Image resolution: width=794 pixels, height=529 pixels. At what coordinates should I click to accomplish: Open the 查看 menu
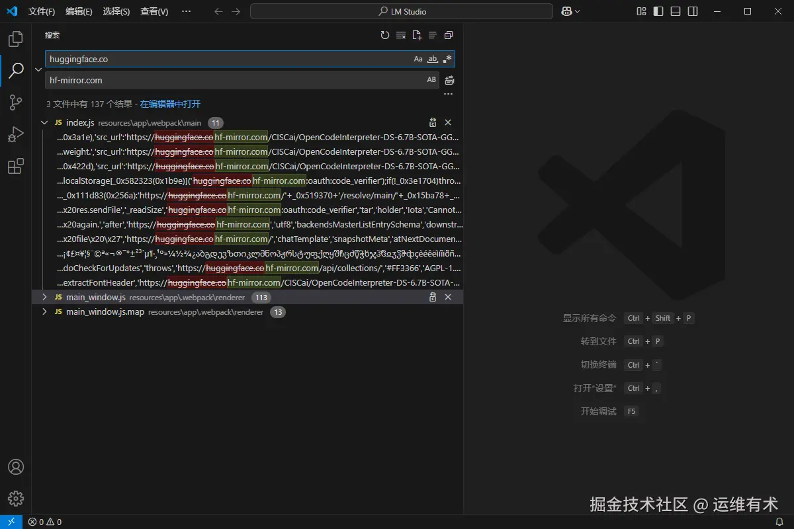pos(154,11)
